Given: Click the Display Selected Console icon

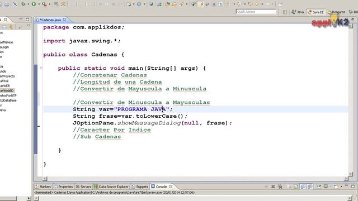Looking at the screenshot, I should tap(326, 186).
